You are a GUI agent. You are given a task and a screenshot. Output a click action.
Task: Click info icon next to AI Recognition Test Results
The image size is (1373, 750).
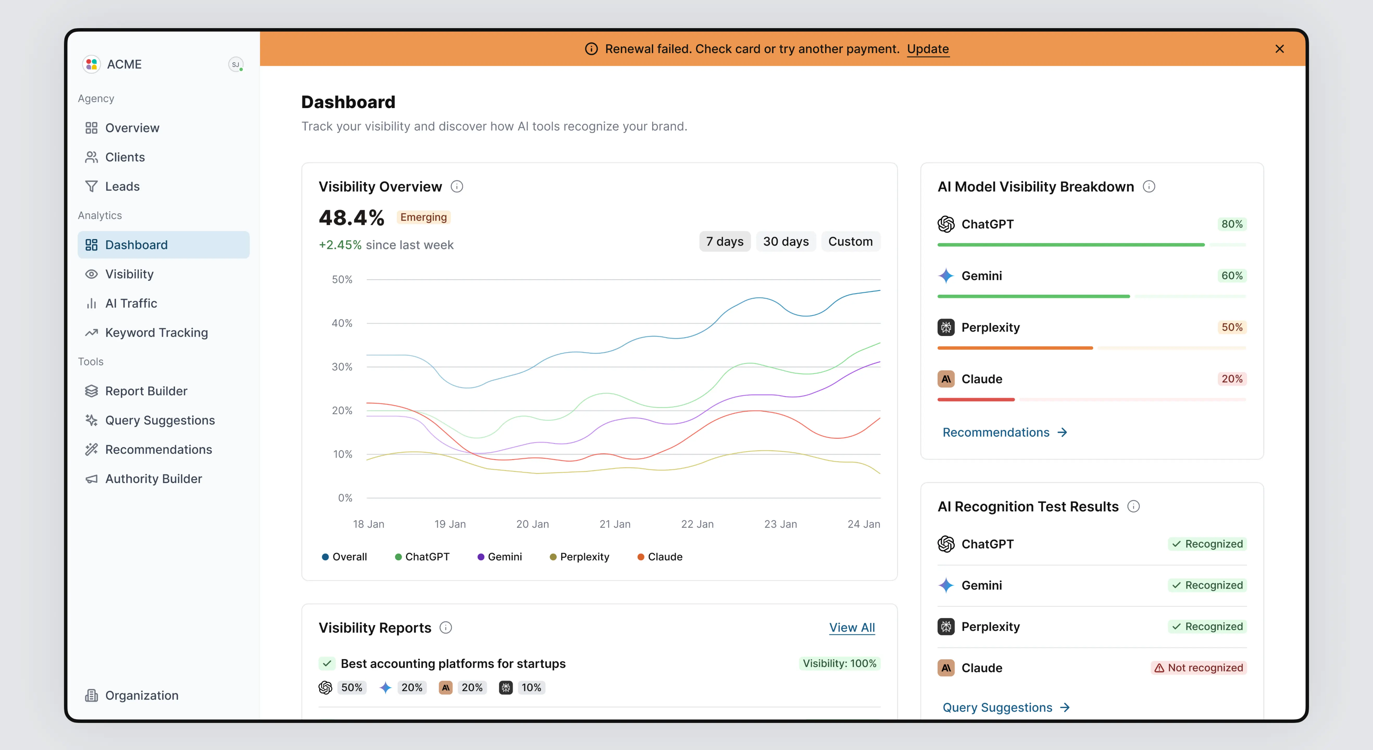pos(1134,507)
